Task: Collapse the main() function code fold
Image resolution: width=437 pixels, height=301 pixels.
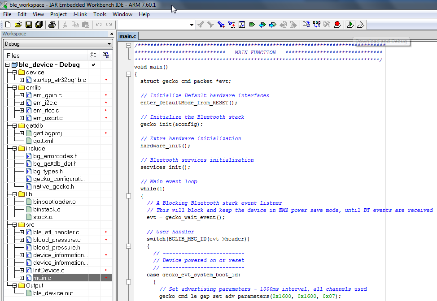Action: [129, 74]
